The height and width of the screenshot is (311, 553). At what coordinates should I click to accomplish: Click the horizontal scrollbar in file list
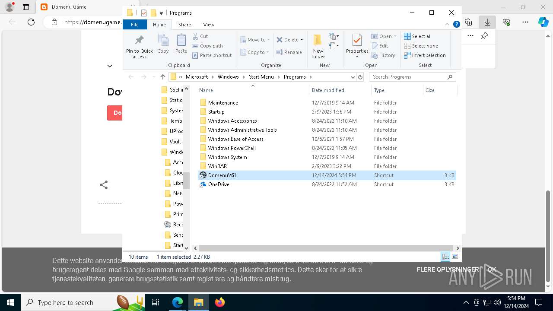tap(327, 248)
